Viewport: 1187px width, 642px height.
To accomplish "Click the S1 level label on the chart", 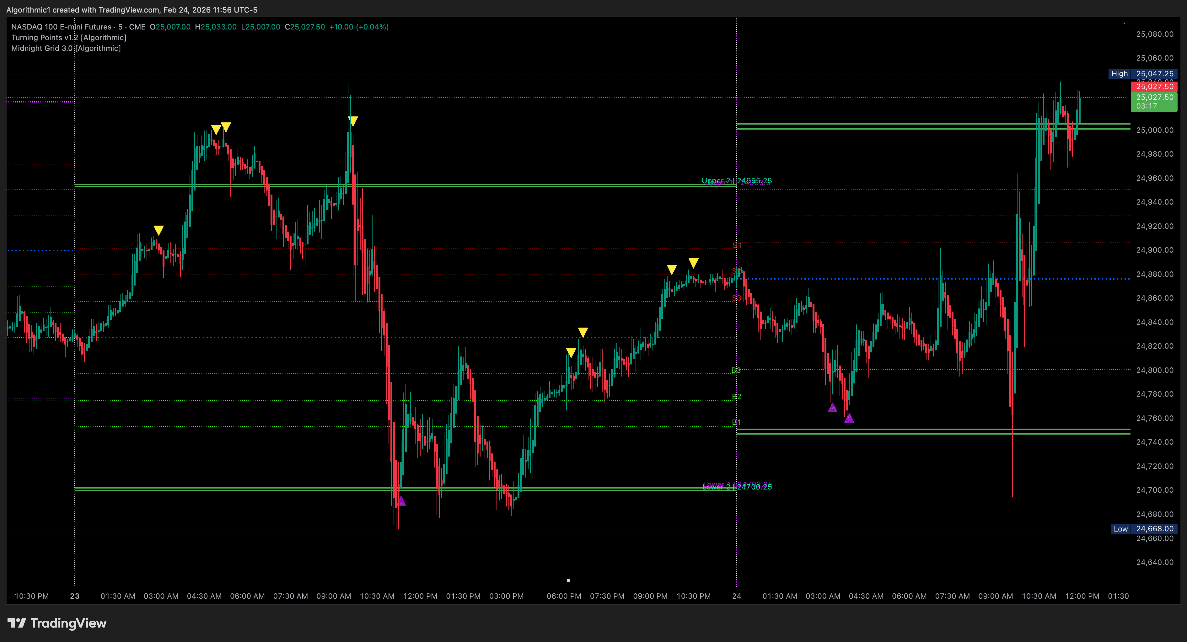I will tap(738, 245).
